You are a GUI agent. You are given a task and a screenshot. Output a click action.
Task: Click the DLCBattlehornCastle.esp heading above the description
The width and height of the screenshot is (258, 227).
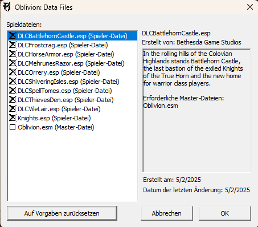tap(176, 33)
